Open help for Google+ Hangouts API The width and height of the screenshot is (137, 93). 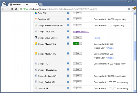pos(68,69)
